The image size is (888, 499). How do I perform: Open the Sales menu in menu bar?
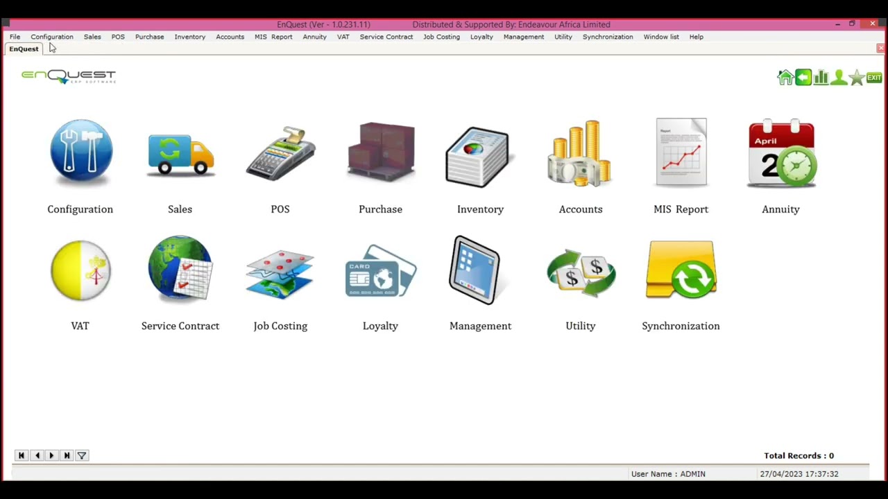point(92,37)
